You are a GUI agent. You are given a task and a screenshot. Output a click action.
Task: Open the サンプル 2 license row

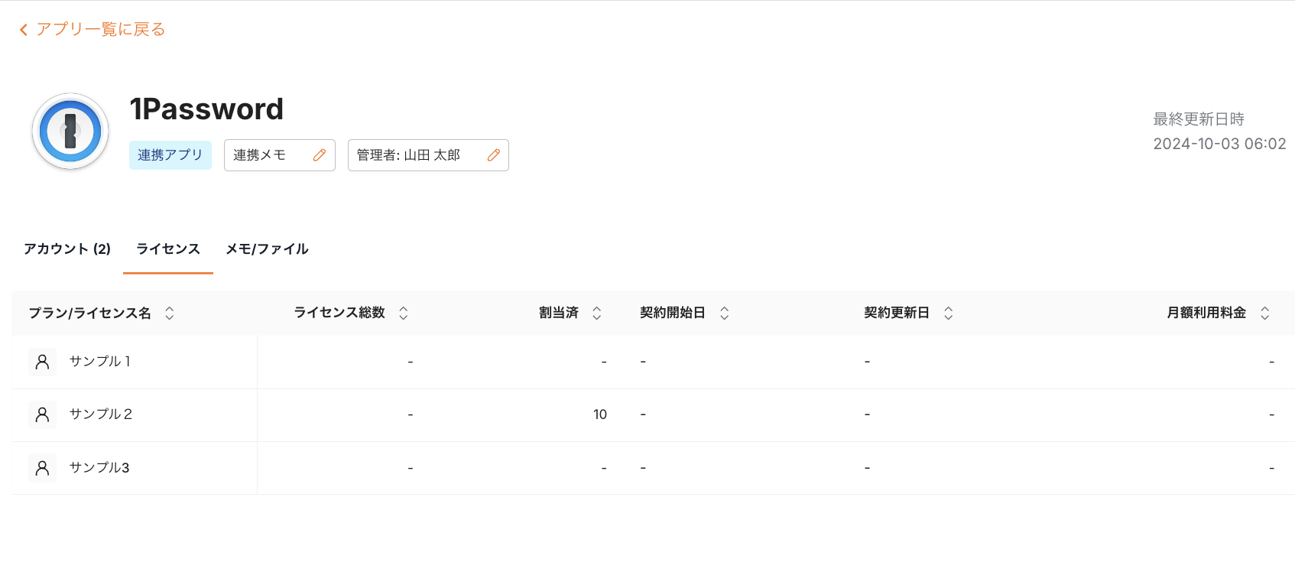tap(101, 414)
